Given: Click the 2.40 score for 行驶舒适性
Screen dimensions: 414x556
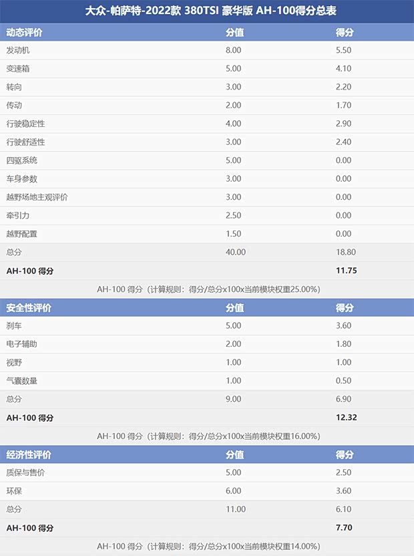Looking at the screenshot, I should click(x=343, y=142).
